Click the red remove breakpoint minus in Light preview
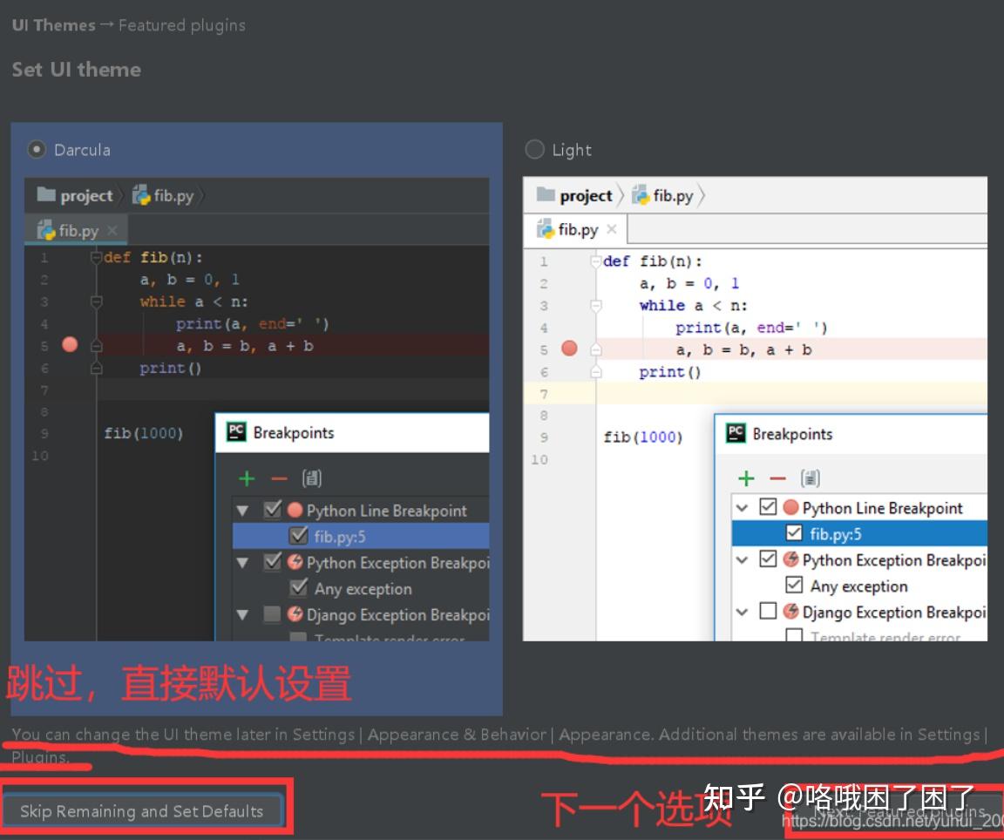Image resolution: width=1004 pixels, height=840 pixels. coord(778,478)
